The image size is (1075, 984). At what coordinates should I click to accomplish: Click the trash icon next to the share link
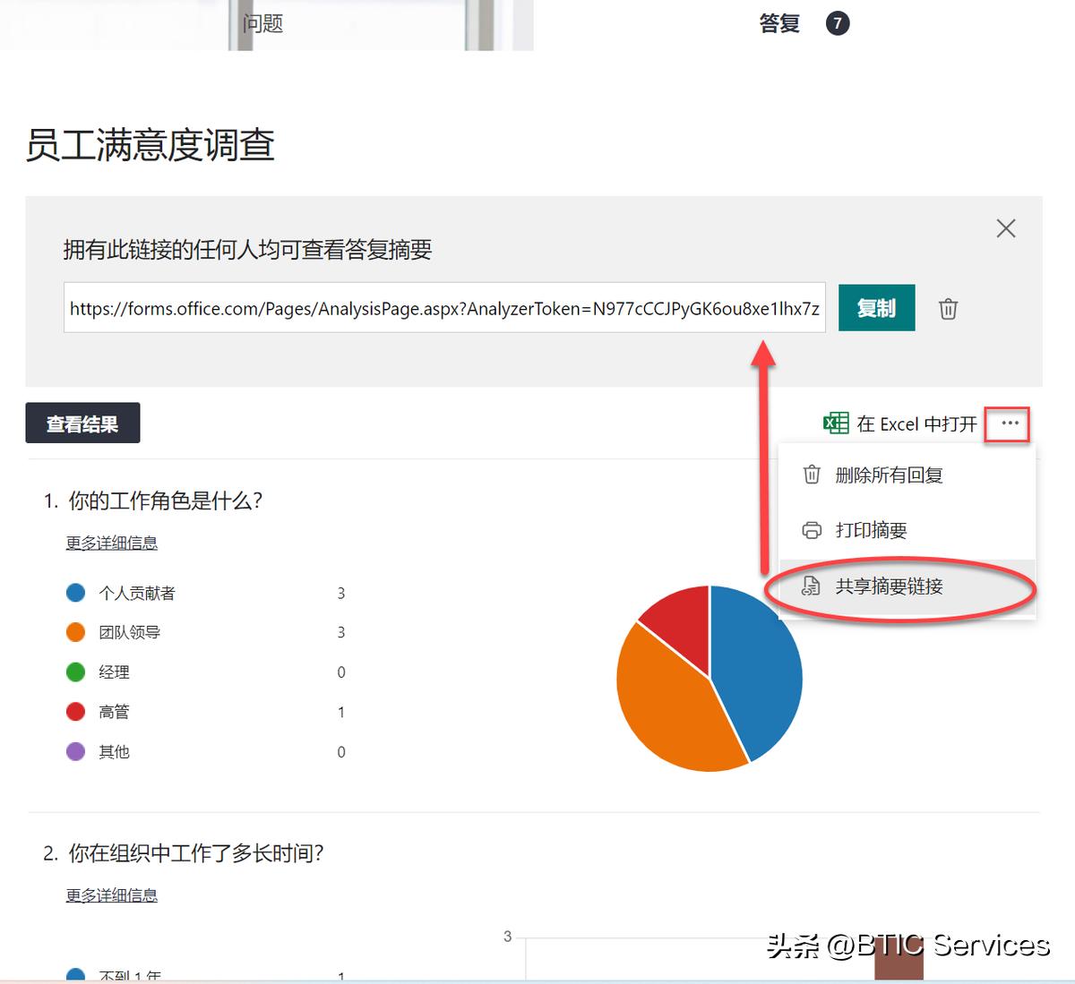(x=948, y=308)
